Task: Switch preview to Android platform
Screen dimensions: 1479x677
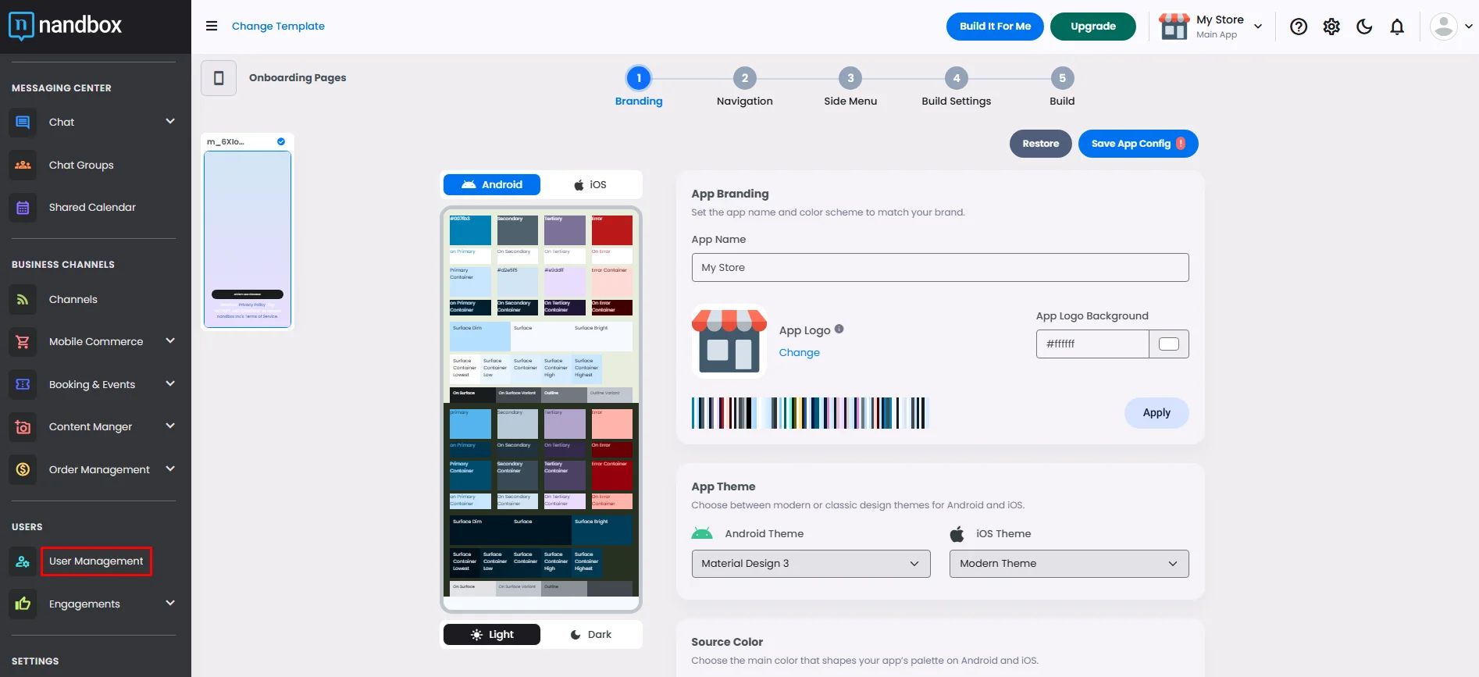Action: tap(492, 185)
